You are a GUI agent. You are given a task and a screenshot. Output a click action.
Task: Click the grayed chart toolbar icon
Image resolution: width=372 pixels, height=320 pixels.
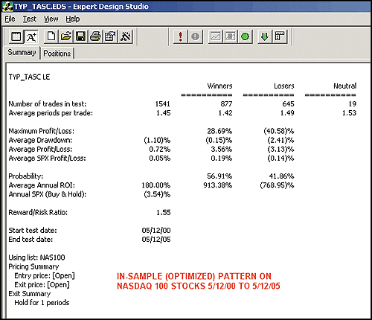[215, 36]
